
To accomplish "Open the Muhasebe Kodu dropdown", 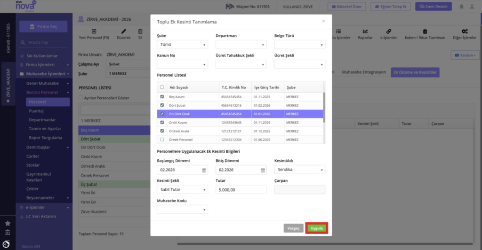I will tap(182, 210).
